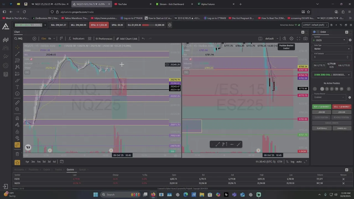Image resolution: width=354 pixels, height=199 pixels.
Task: Switch to the Orders tab
Action: coord(46,169)
